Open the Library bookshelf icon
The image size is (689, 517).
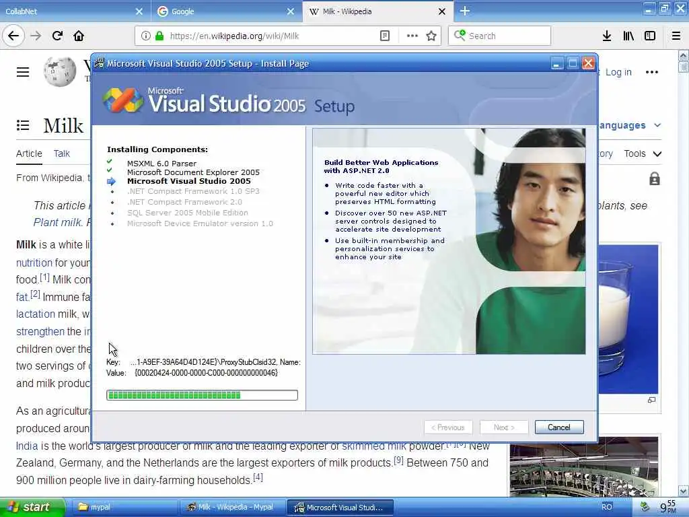click(x=628, y=36)
